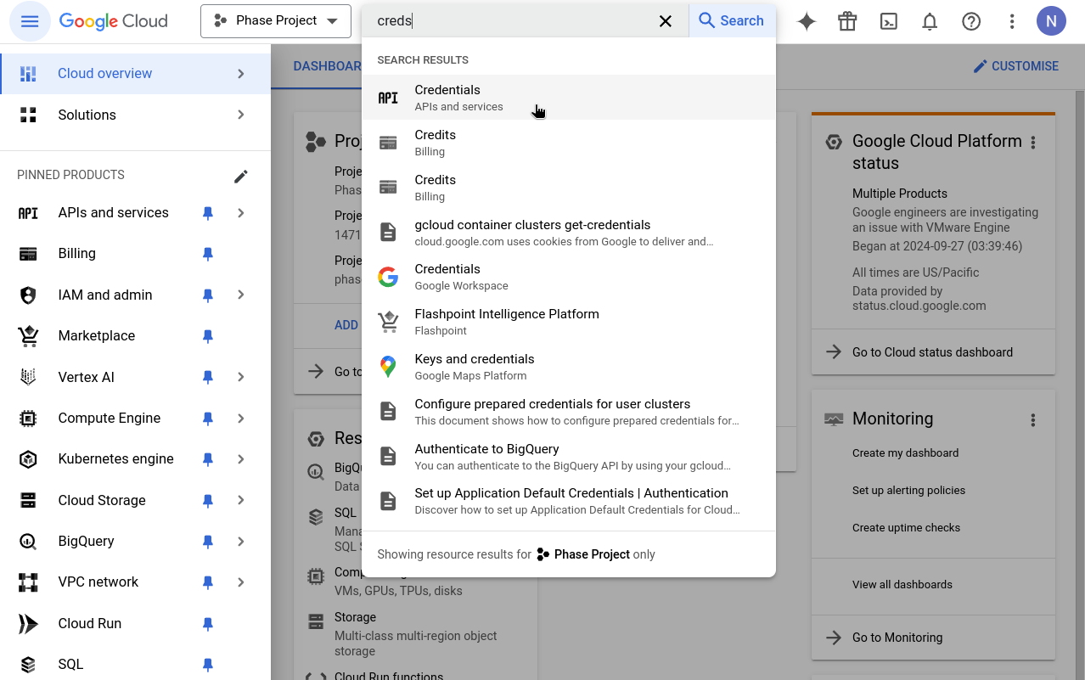The image size is (1085, 680).
Task: Click the Cloud Run icon in sidebar
Action: click(28, 623)
